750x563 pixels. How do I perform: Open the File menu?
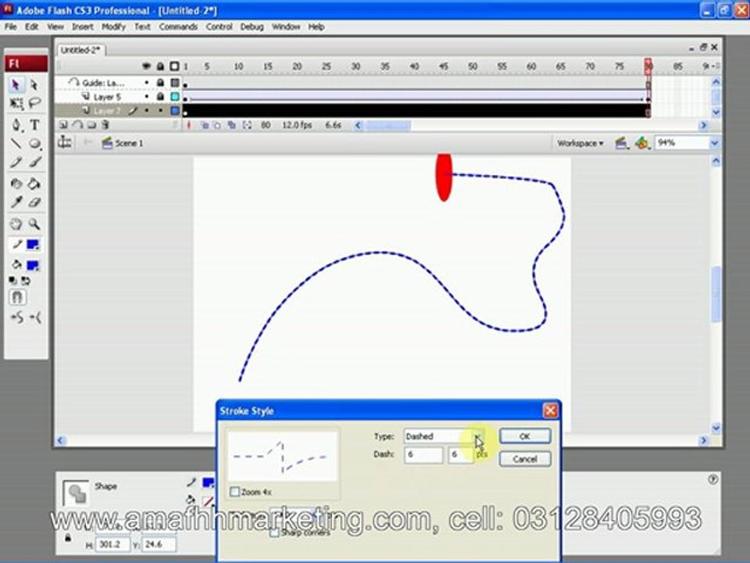10,27
